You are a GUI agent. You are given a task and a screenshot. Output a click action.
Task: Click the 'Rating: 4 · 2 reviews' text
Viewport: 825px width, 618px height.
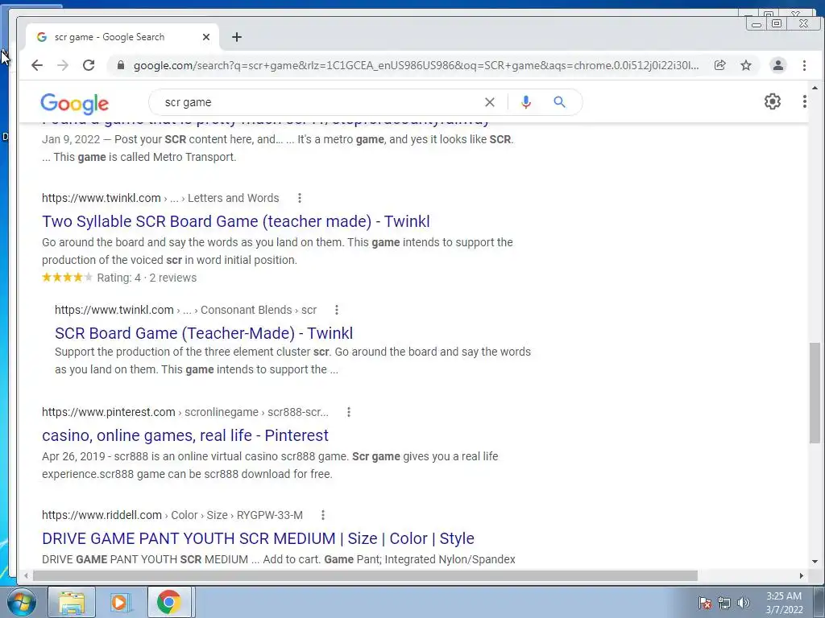coord(147,278)
